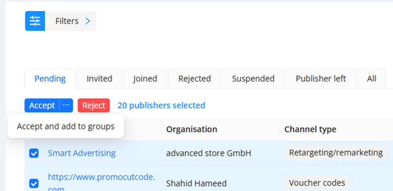393x191 pixels.
Task: Open the Smart Advertising publisher link
Action: pos(81,153)
